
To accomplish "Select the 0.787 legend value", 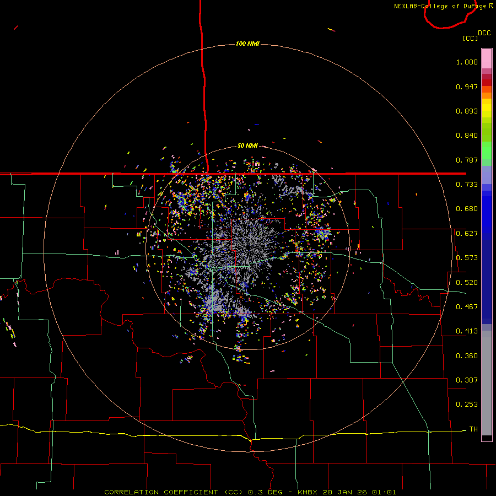I will (x=467, y=160).
